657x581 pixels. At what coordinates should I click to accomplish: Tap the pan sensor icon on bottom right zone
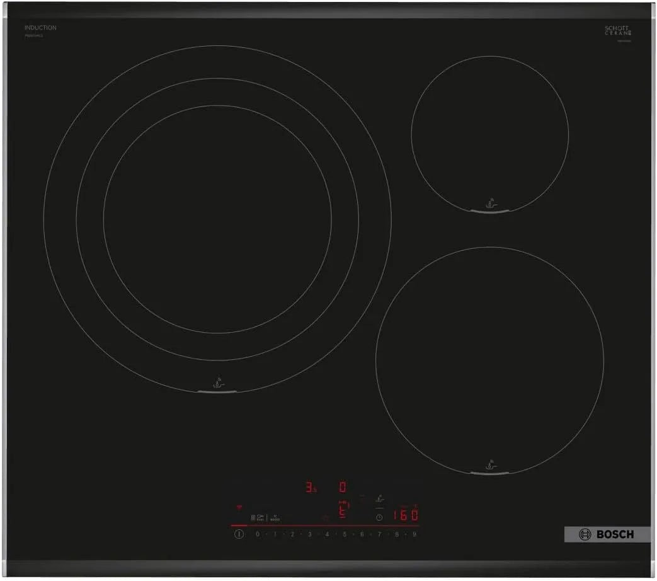point(490,465)
